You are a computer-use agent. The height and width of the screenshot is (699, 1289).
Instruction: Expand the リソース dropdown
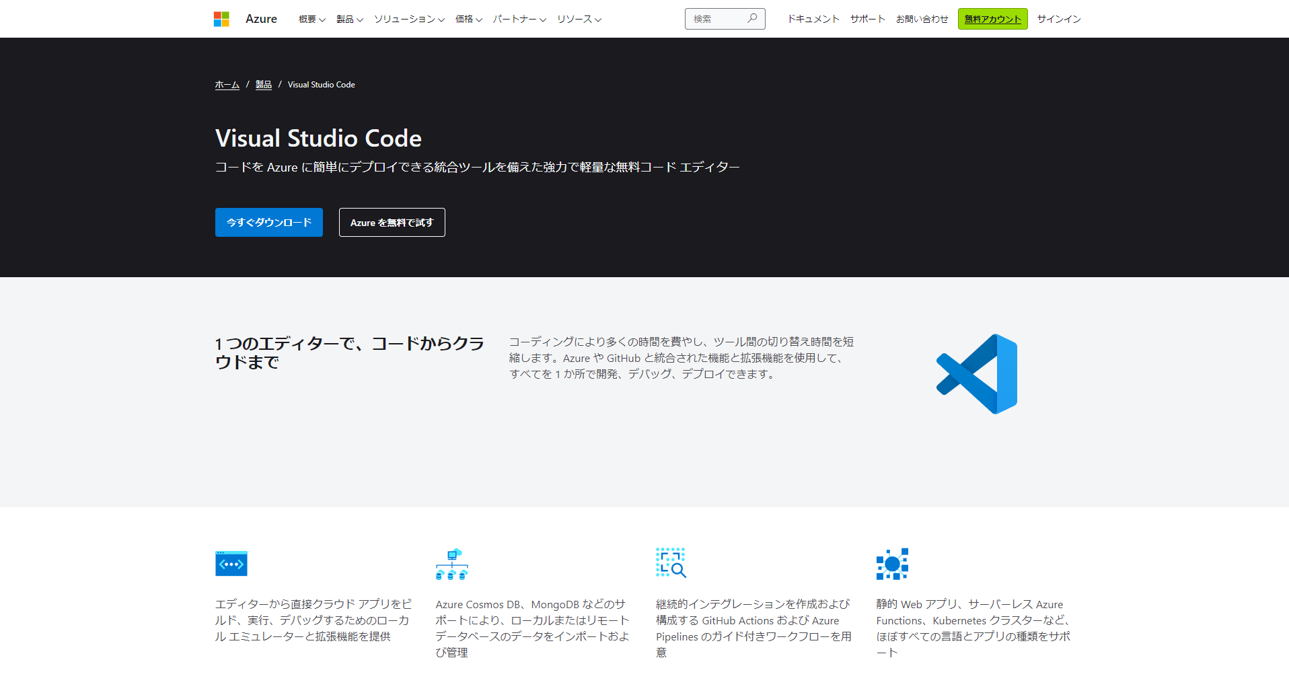(x=579, y=19)
